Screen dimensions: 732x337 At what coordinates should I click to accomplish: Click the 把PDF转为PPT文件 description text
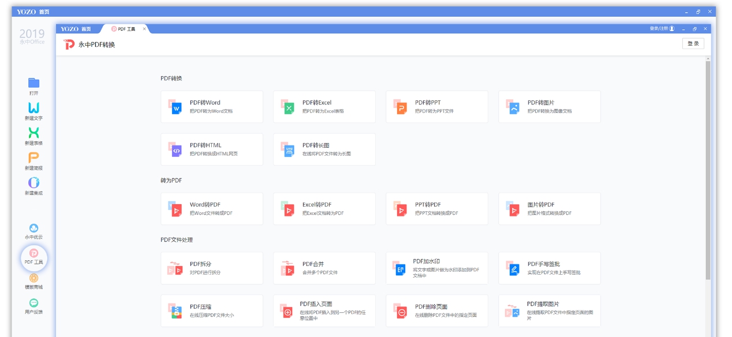pos(434,111)
